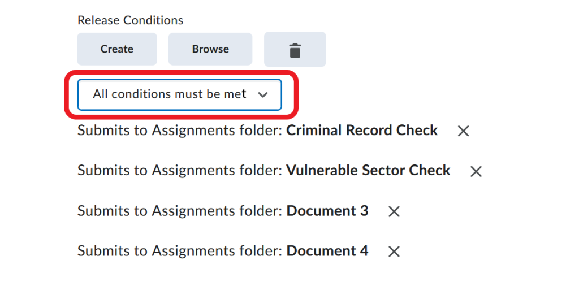579x286 pixels.
Task: Click the bold Document 3 label
Action: (x=327, y=211)
